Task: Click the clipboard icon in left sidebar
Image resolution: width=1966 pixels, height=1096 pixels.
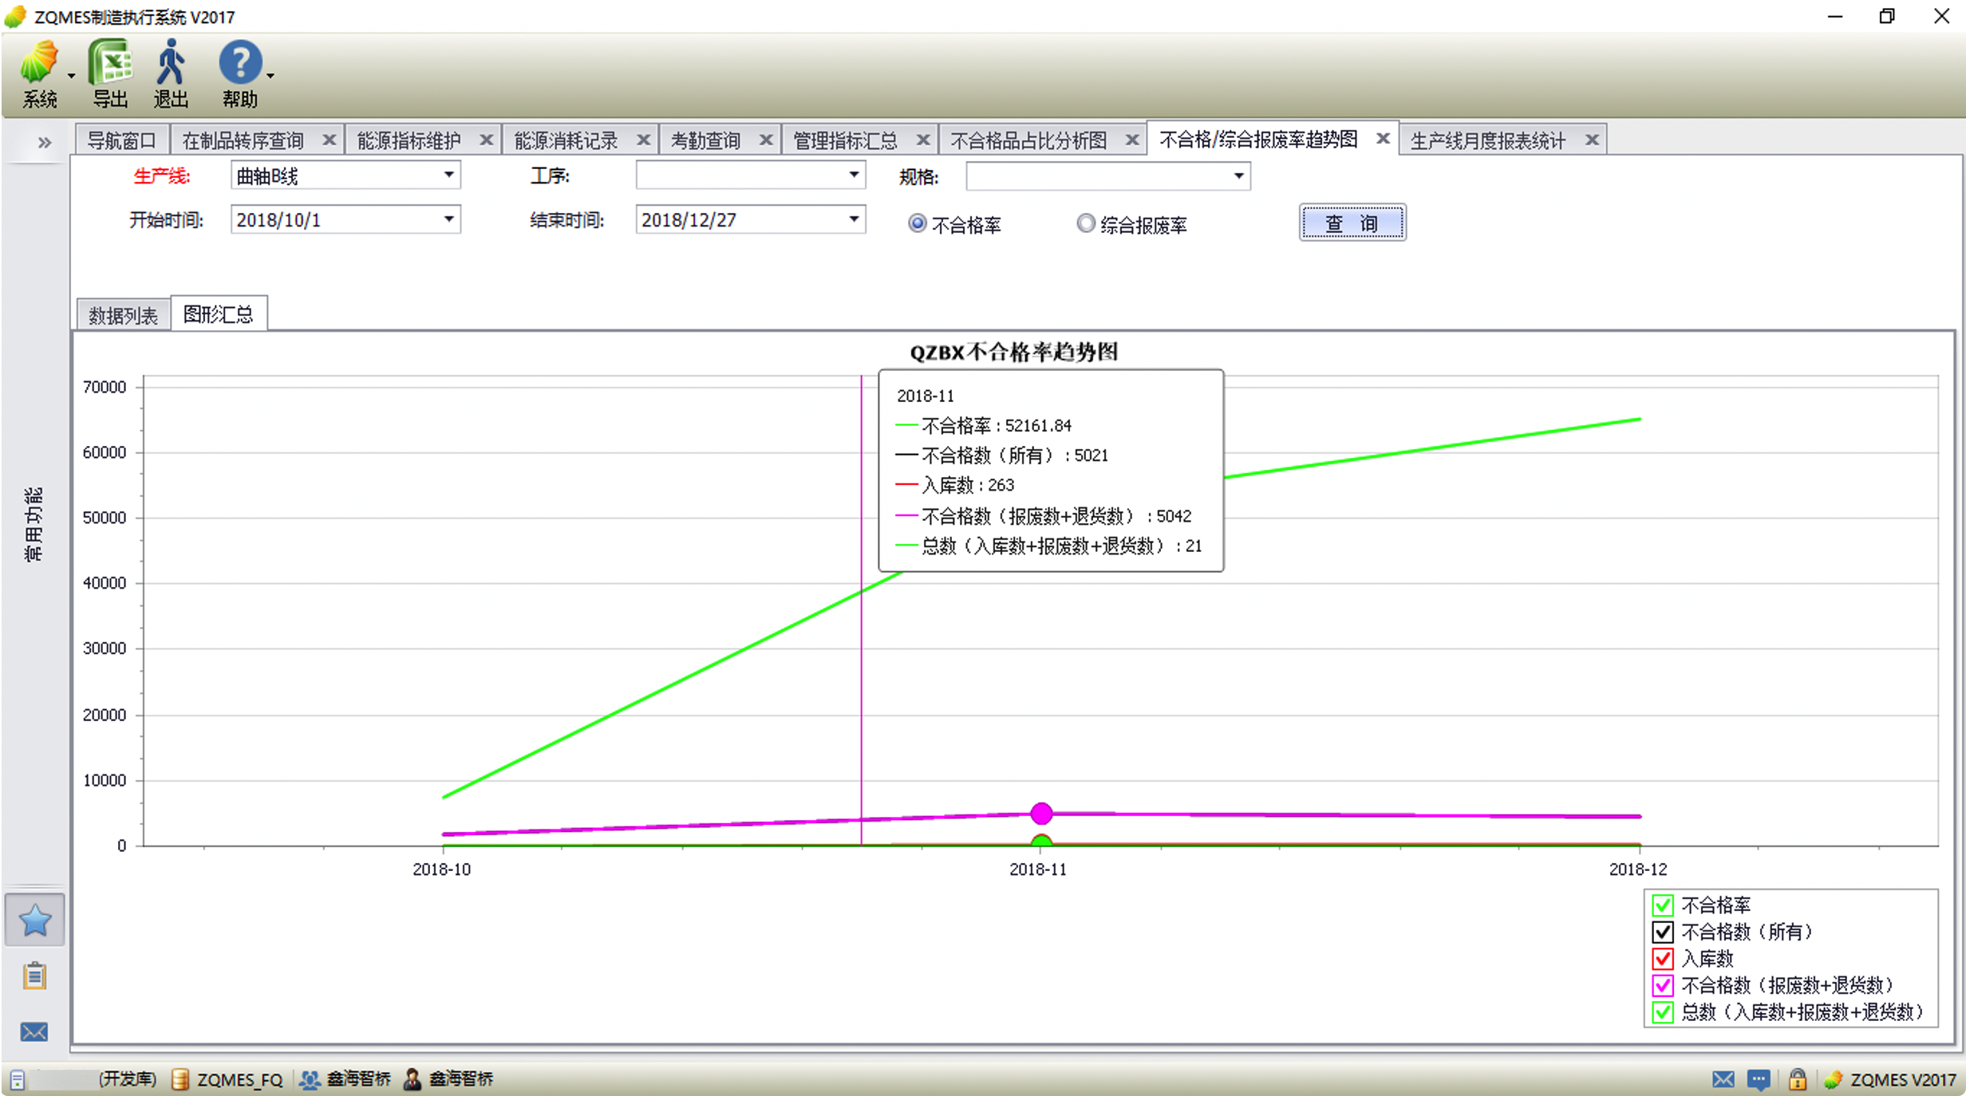Action: (x=34, y=976)
